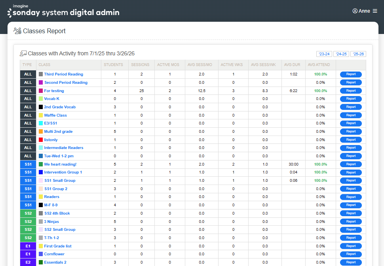
Task: Open the hamburger navigation menu
Action: coord(375,11)
